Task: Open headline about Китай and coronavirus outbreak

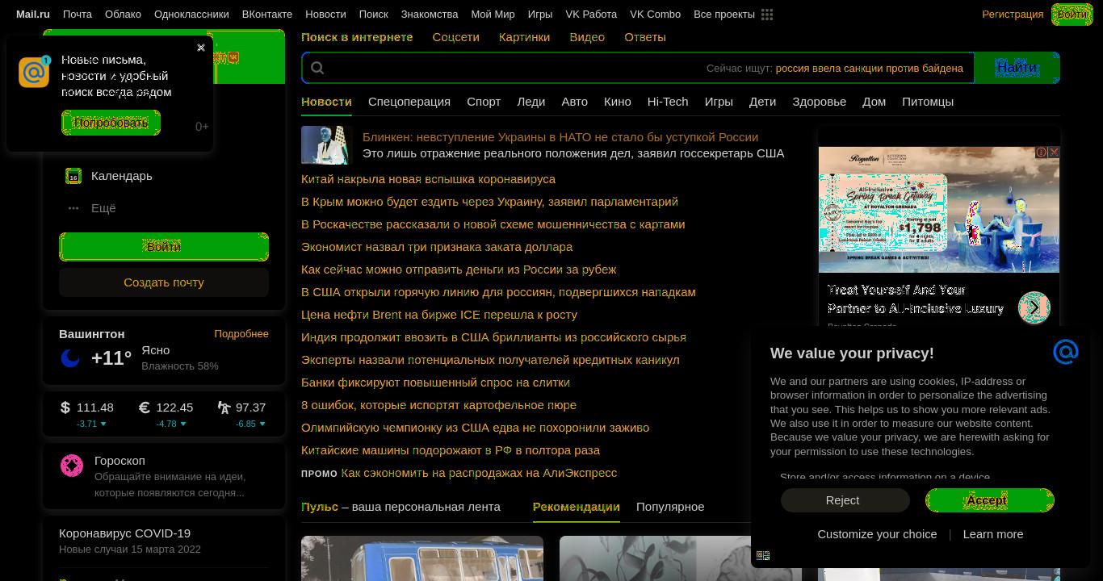Action: click(428, 179)
